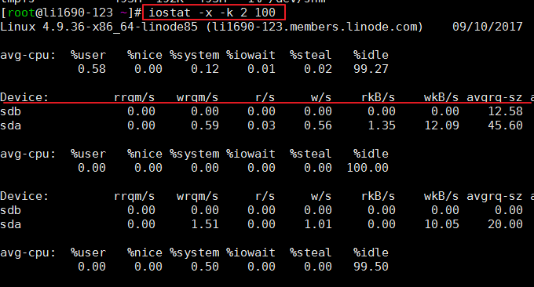
Task: Select sda avgrq-sz value 20.00
Action: 505,224
